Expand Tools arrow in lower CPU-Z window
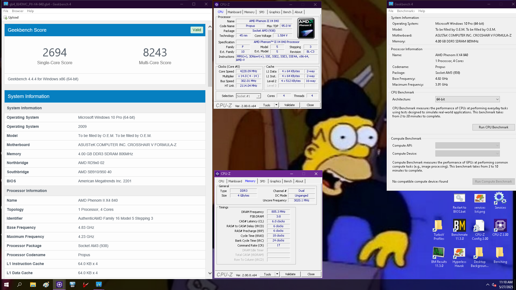The height and width of the screenshot is (290, 516). click(277, 274)
